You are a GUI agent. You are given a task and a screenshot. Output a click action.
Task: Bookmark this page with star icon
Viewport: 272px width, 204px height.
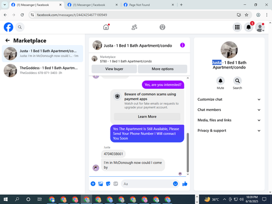pos(246,15)
